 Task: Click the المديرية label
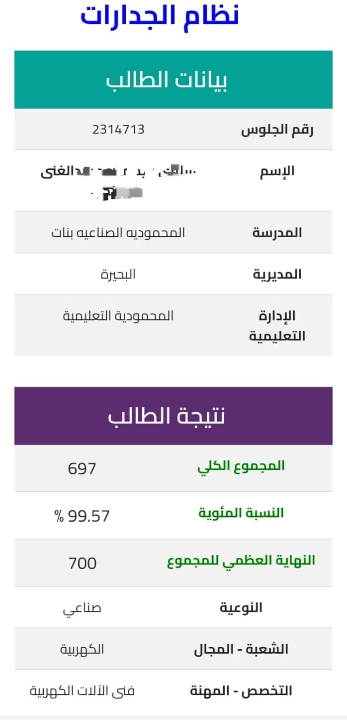[277, 275]
